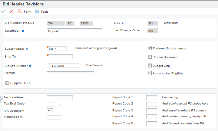Toggle the Supplier TBD checkbox
The height and width of the screenshot is (131, 218).
point(7,83)
